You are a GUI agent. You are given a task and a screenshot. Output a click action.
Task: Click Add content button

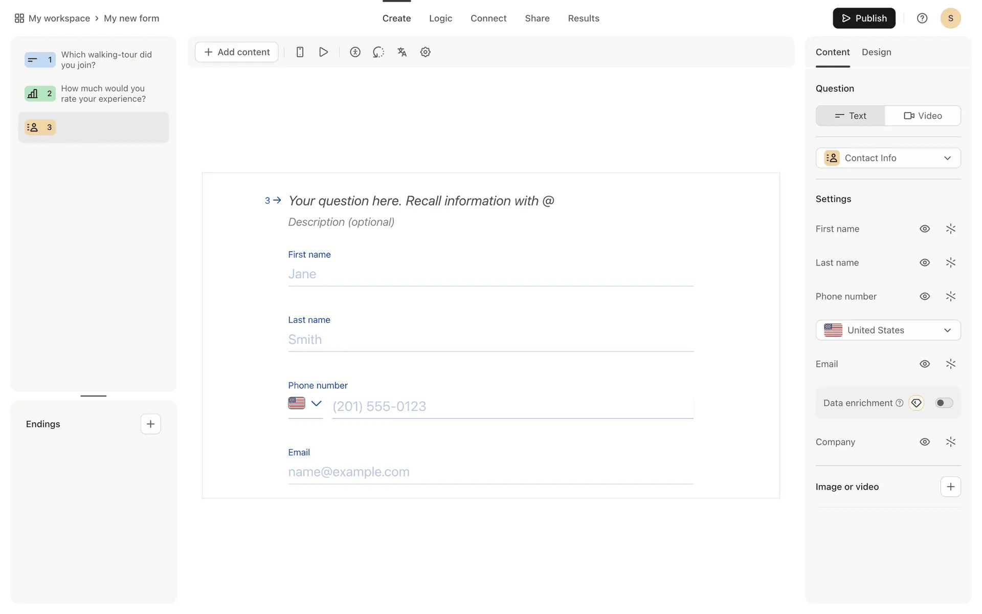[237, 52]
